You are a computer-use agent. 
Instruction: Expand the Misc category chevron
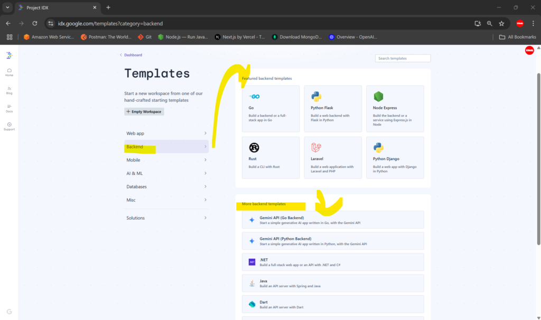206,200
